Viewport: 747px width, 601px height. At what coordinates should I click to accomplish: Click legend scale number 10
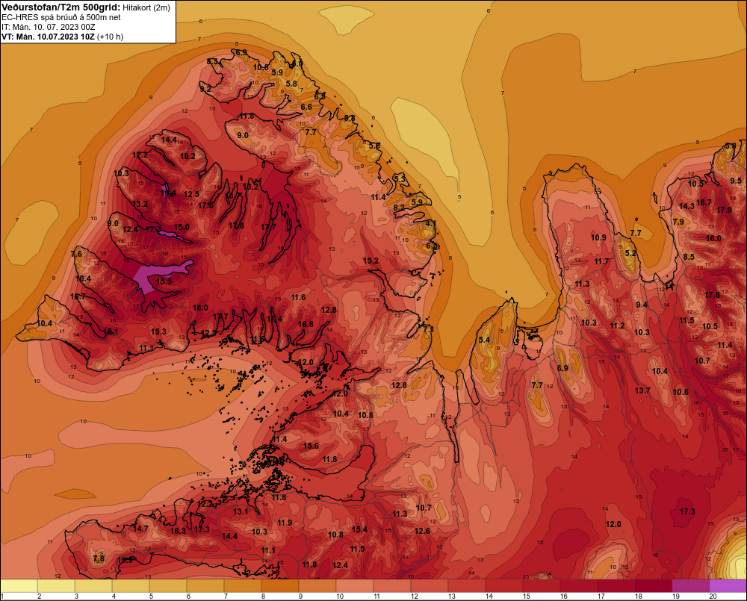(x=339, y=597)
